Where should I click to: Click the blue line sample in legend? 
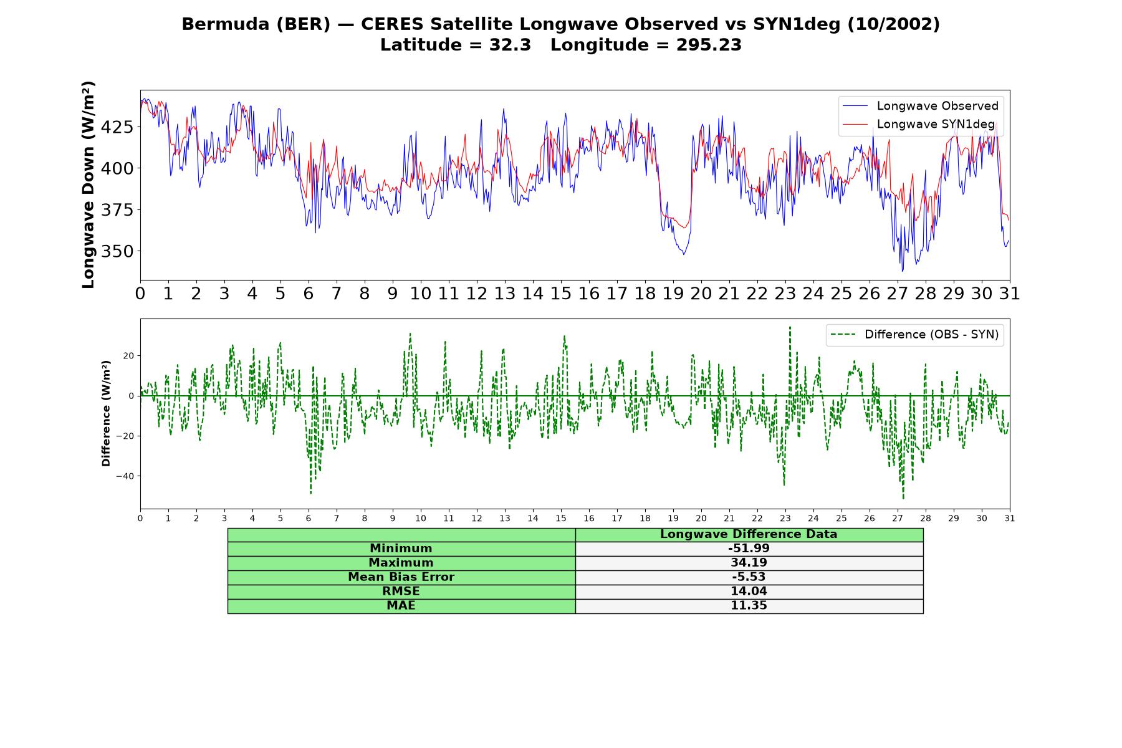[855, 107]
